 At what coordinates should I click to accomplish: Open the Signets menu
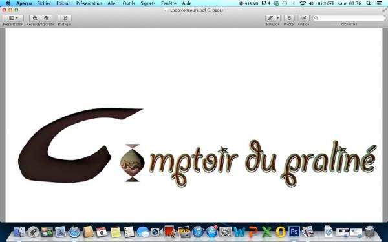click(147, 3)
